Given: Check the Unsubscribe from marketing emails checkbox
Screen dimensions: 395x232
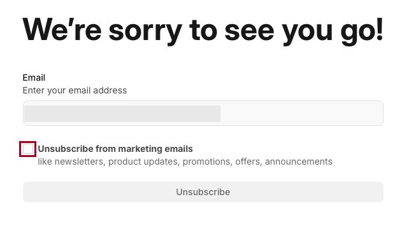Looking at the screenshot, I should (27, 149).
